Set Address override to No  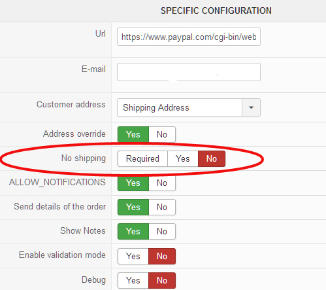[162, 134]
